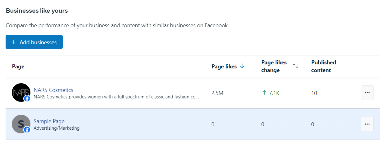Select the Page column header
The image size is (384, 147).
(x=18, y=67)
